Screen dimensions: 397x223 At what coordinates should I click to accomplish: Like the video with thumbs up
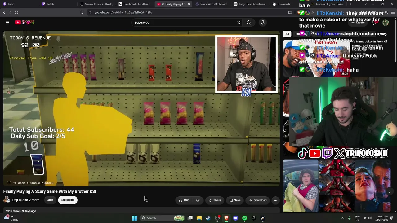tap(184, 200)
